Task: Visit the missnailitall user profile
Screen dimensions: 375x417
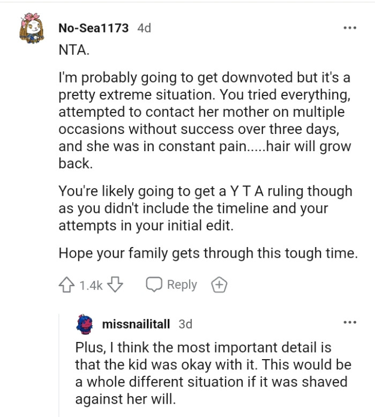Action: 136,324
